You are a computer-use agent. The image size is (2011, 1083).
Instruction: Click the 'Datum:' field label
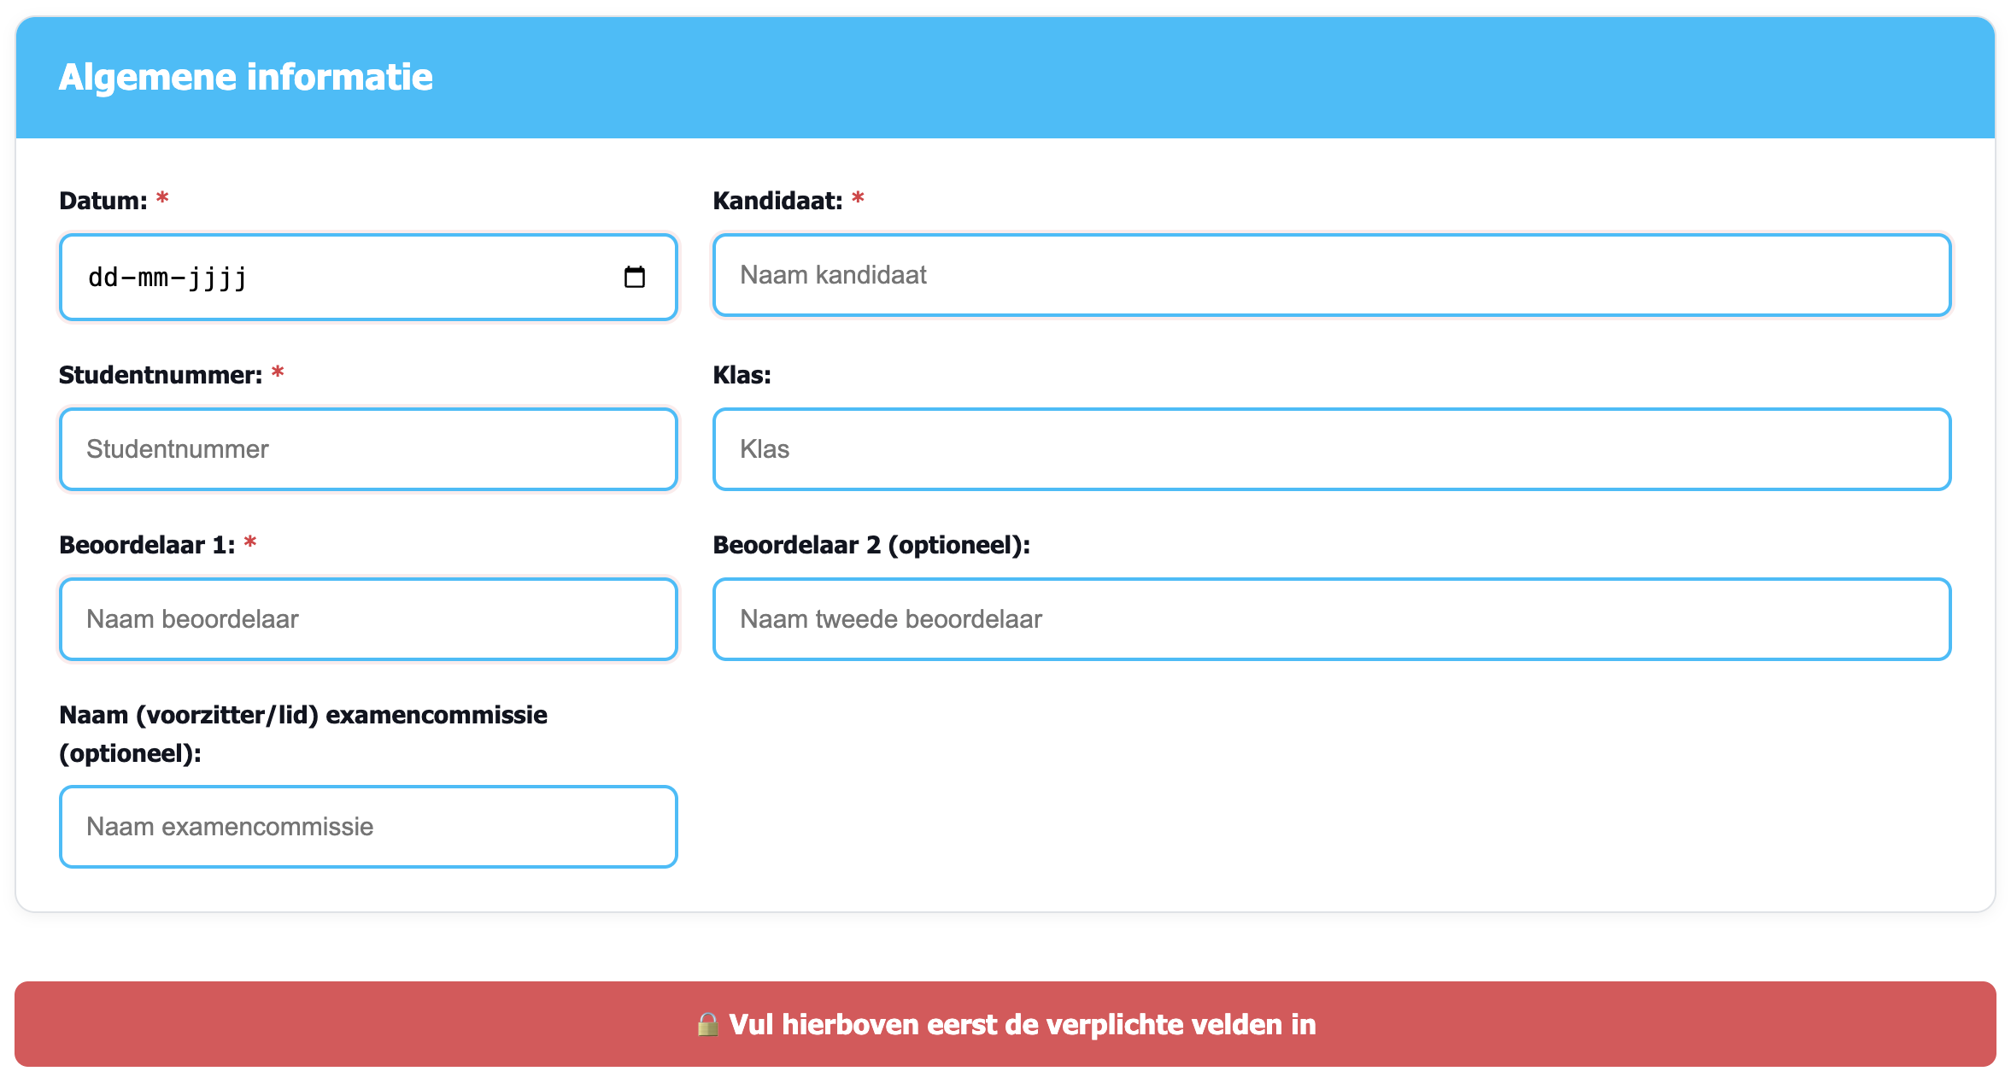103,201
